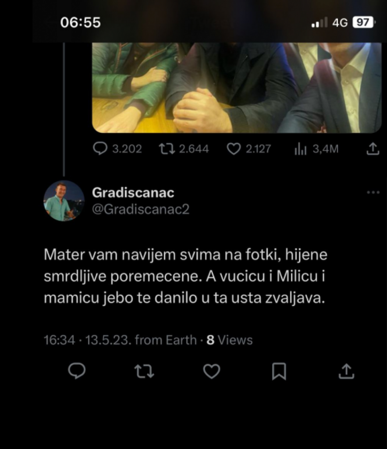
Task: Visit the @Gradiscanac2 profile handle
Action: [x=140, y=209]
